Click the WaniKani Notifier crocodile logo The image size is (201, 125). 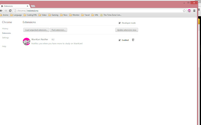coord(26,42)
